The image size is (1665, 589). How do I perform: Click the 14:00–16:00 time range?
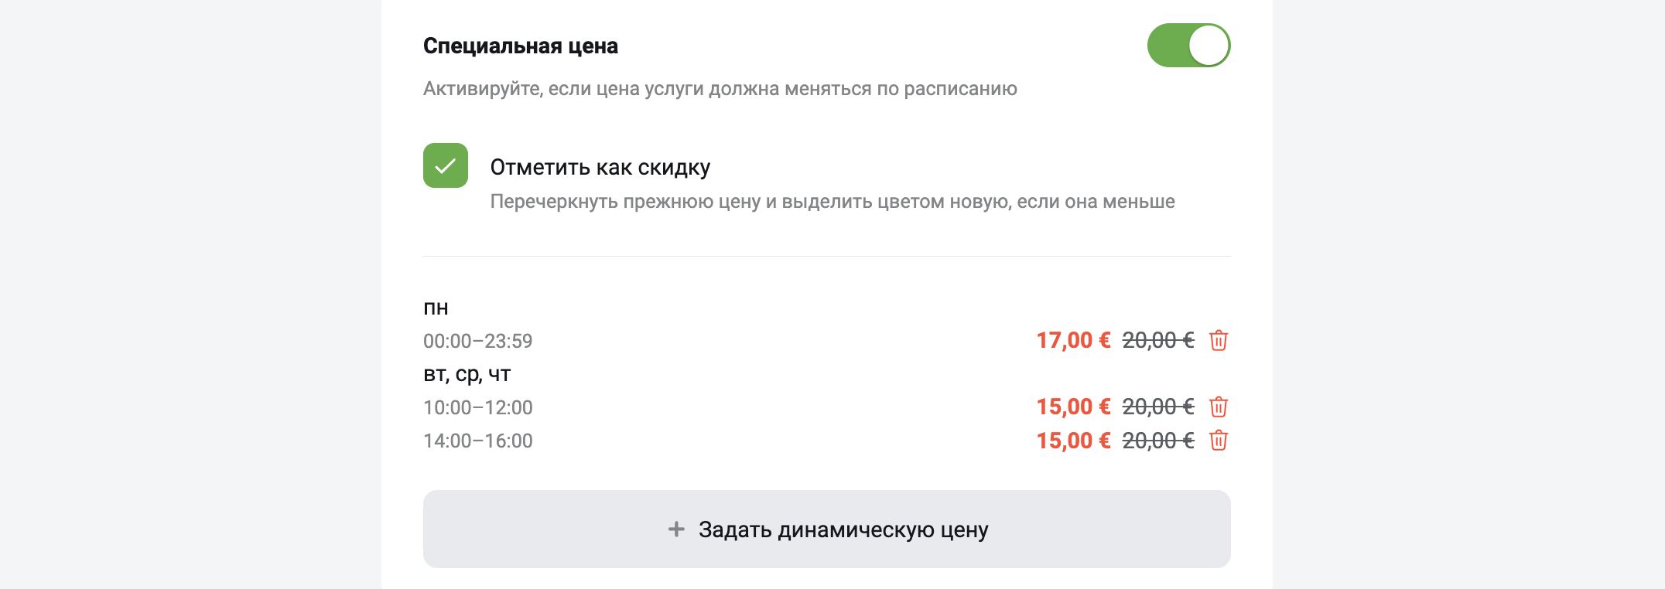point(478,441)
